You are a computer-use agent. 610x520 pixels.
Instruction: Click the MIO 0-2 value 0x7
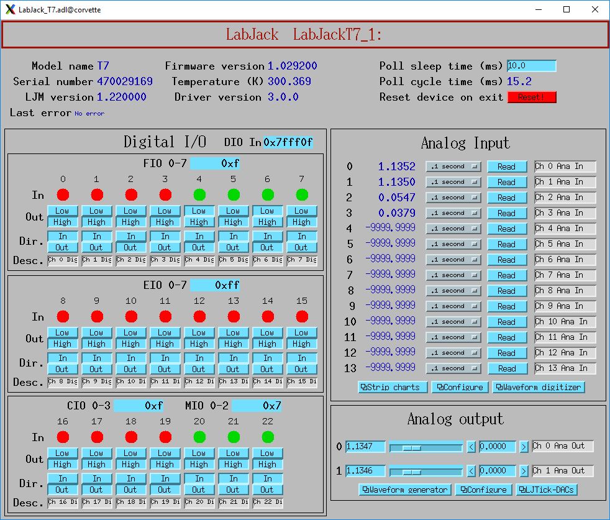click(x=257, y=406)
